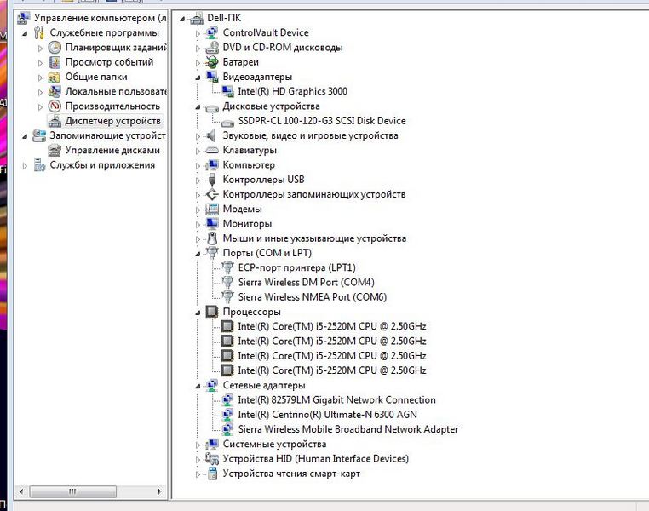649x511 pixels.
Task: Click the first i5-2520M processor icon
Action: [x=228, y=326]
